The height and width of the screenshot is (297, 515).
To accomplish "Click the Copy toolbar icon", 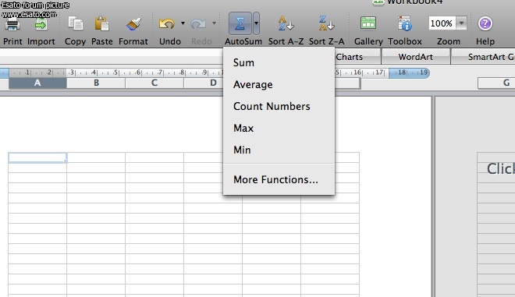I will pos(75,23).
